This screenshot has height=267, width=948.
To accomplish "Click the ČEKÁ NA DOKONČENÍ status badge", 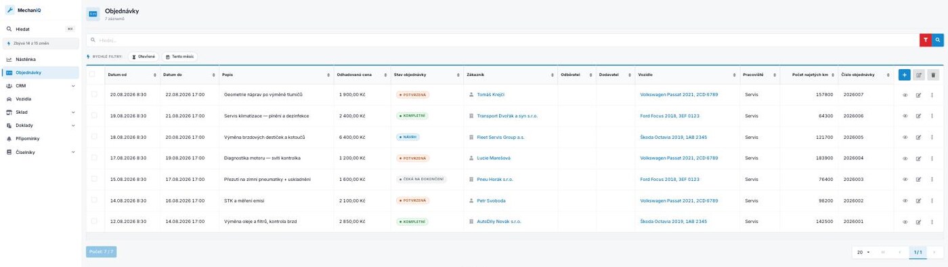I will click(x=421, y=180).
